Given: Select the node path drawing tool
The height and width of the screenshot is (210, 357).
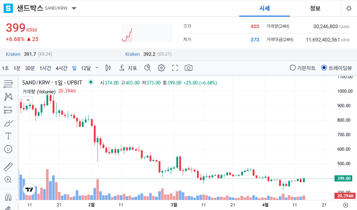Looking at the screenshot, I should (8, 97).
